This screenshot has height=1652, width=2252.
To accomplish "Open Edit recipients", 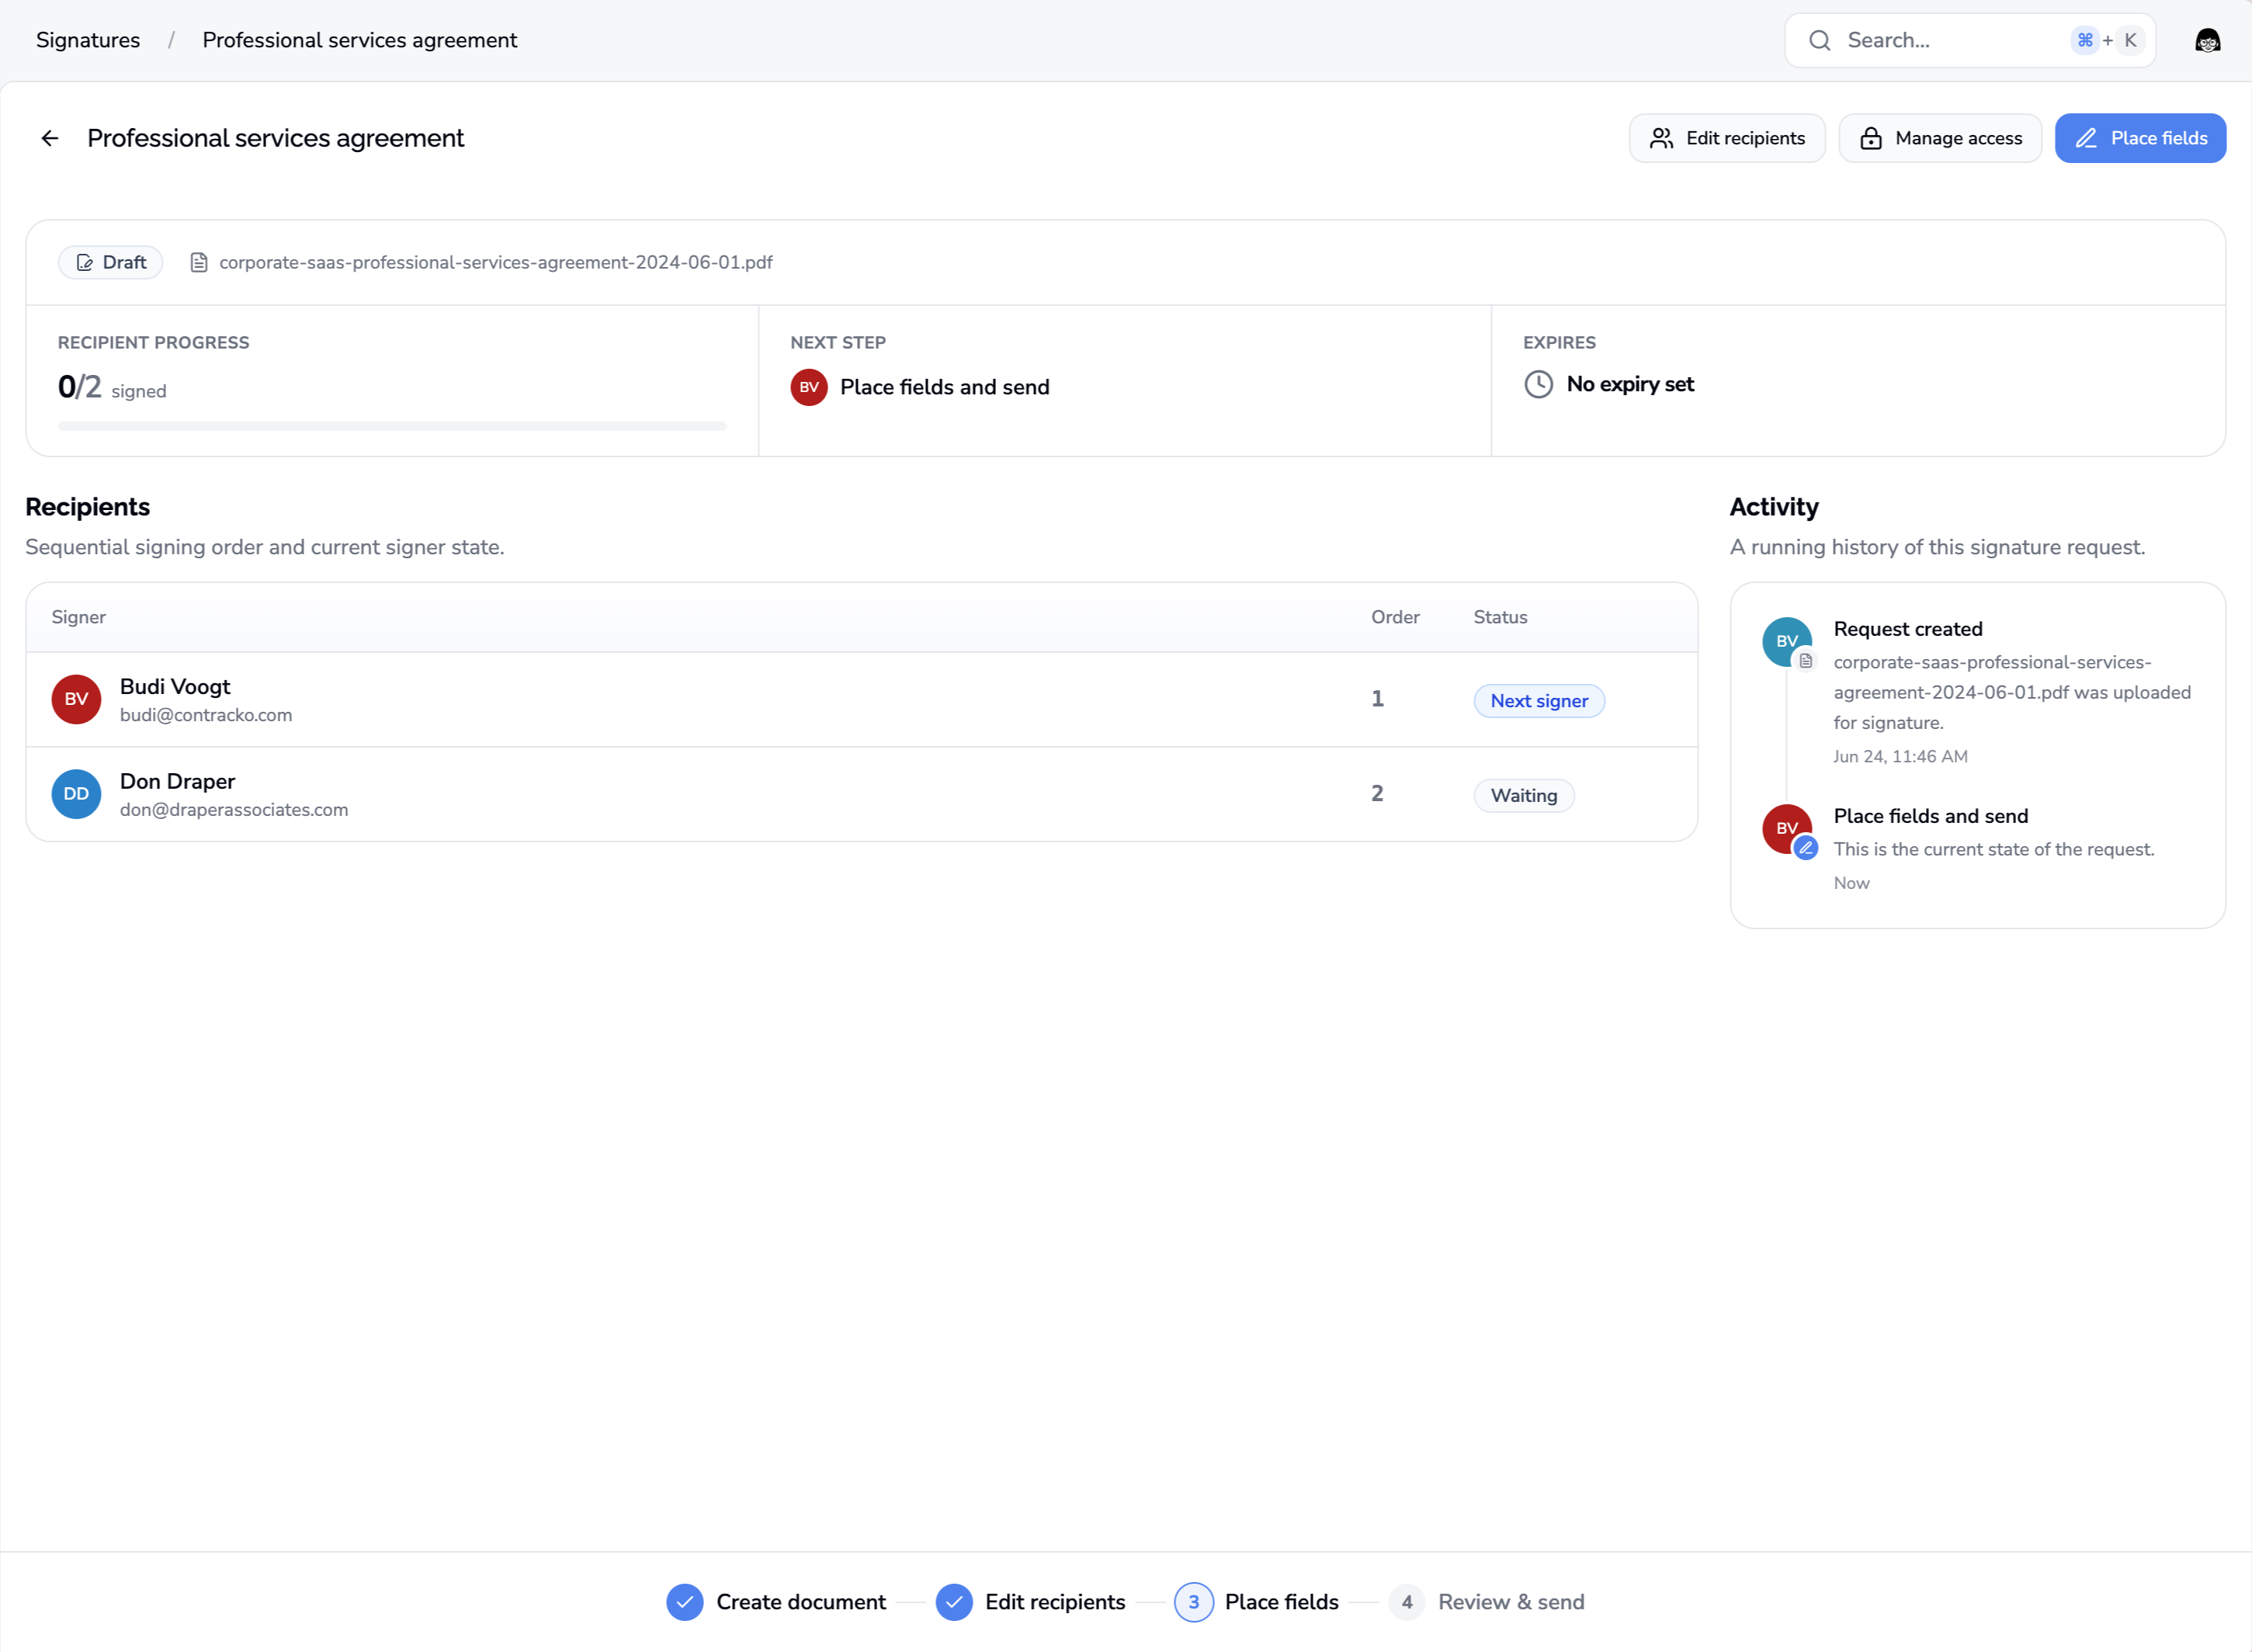I will tap(1726, 138).
